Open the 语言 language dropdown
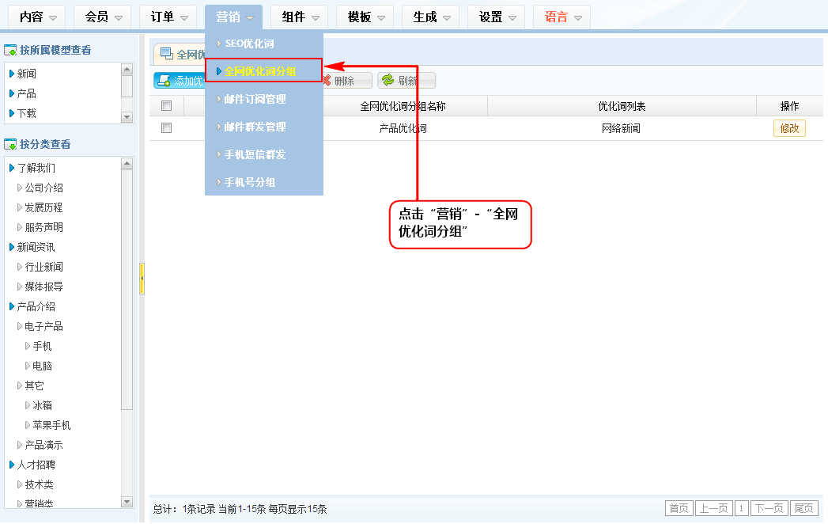Image resolution: width=828 pixels, height=524 pixels. pos(564,17)
